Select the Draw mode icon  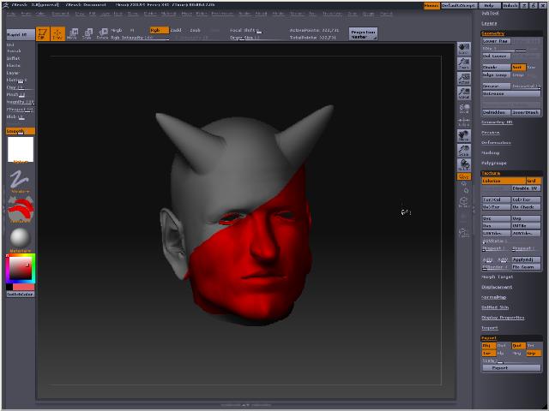[x=57, y=33]
